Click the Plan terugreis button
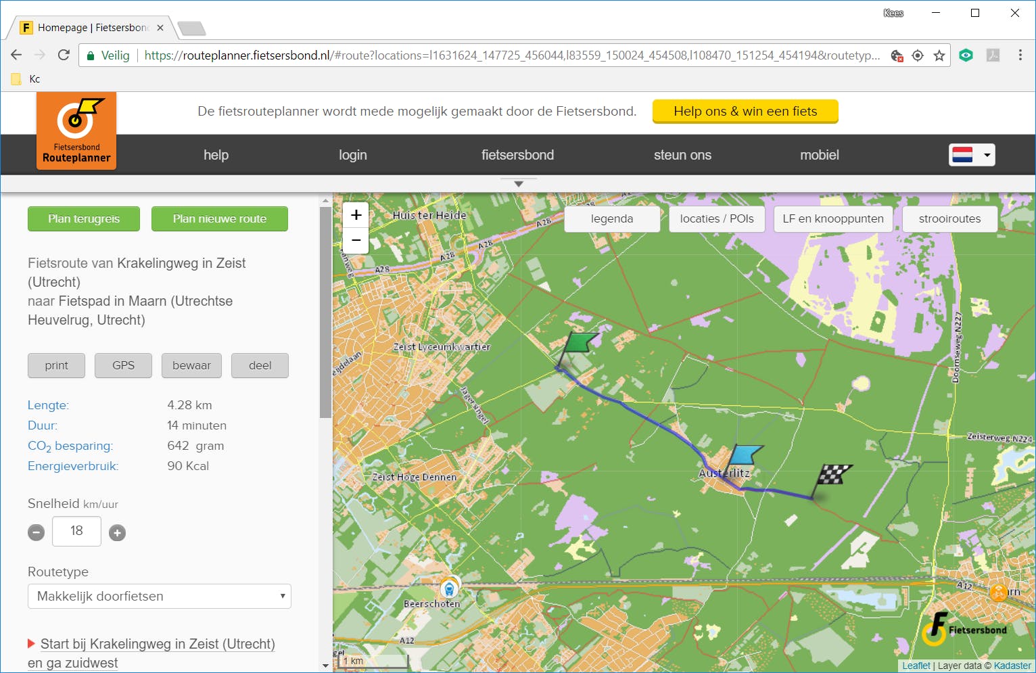The height and width of the screenshot is (673, 1036). pyautogui.click(x=84, y=218)
